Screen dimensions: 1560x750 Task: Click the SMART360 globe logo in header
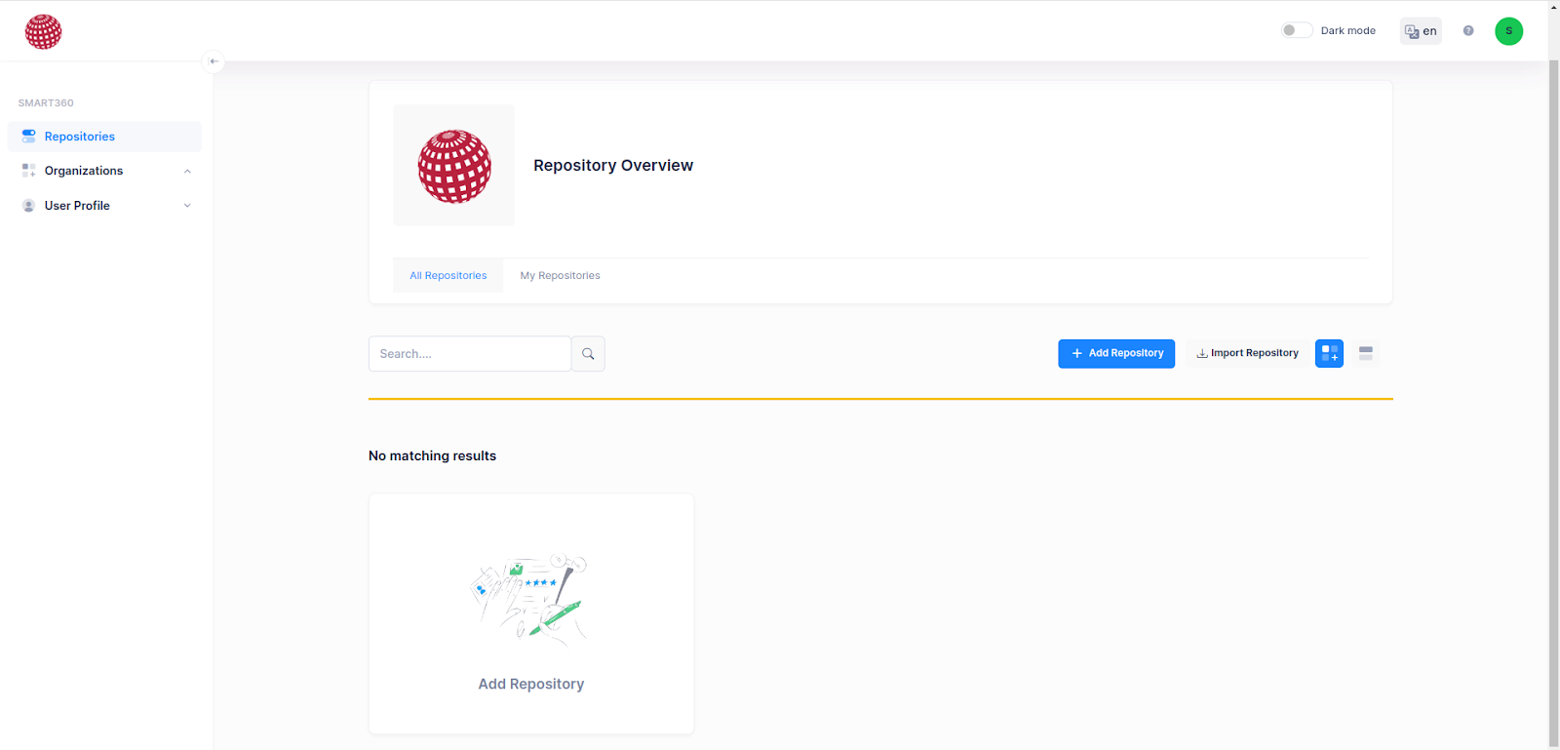pos(43,31)
